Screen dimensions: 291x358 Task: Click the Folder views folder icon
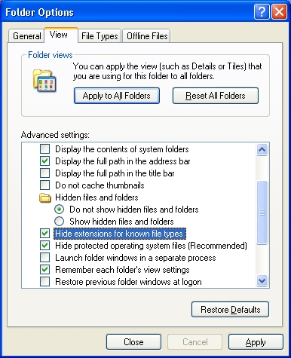pos(44,81)
